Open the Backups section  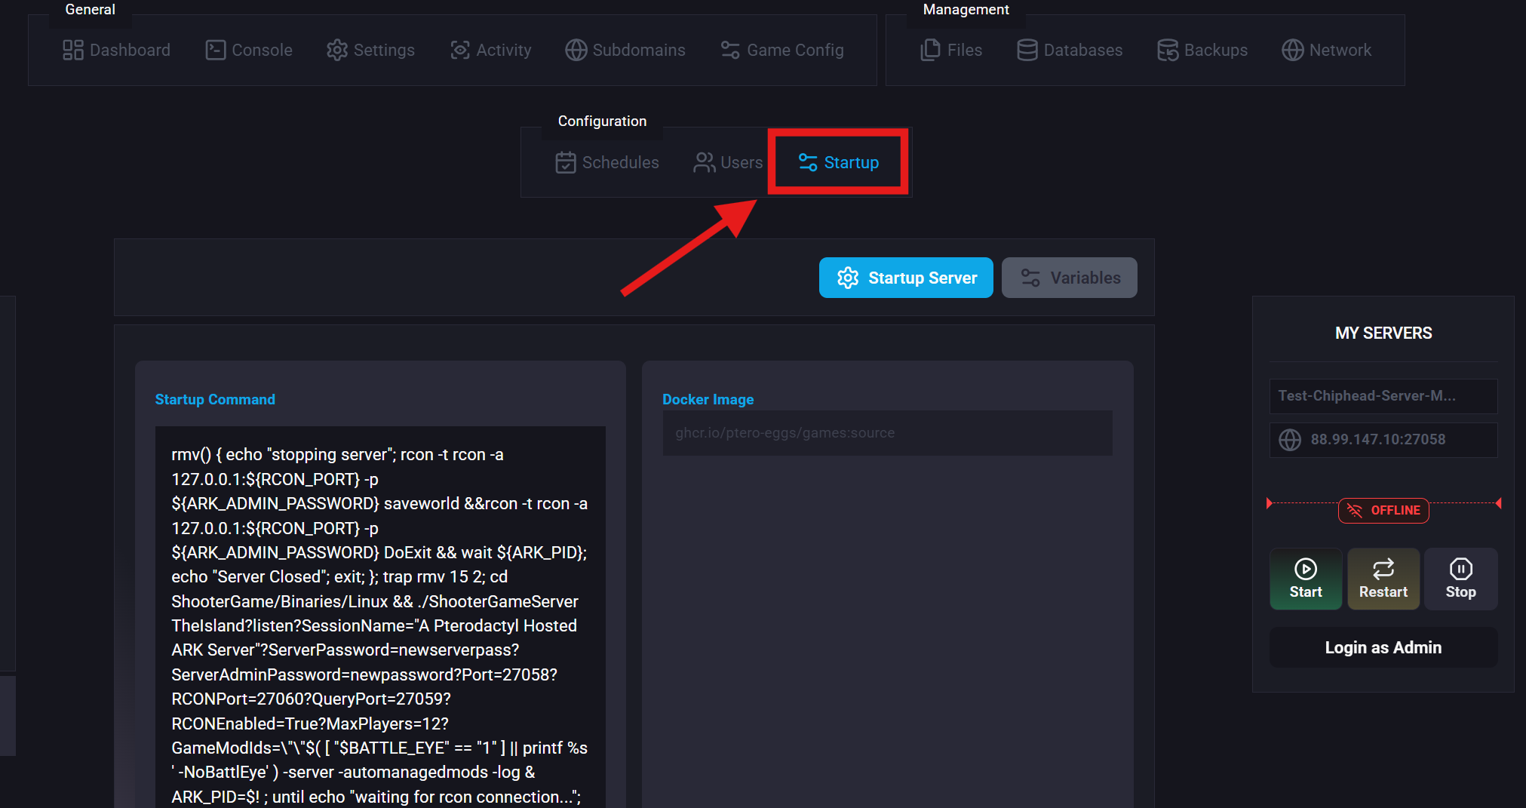(1202, 50)
